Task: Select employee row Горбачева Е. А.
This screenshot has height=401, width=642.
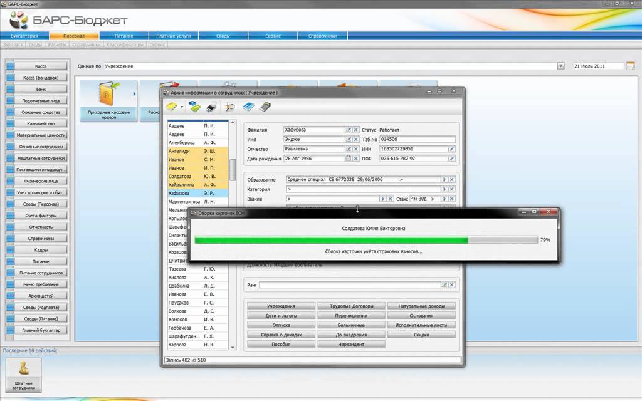Action: (x=197, y=328)
